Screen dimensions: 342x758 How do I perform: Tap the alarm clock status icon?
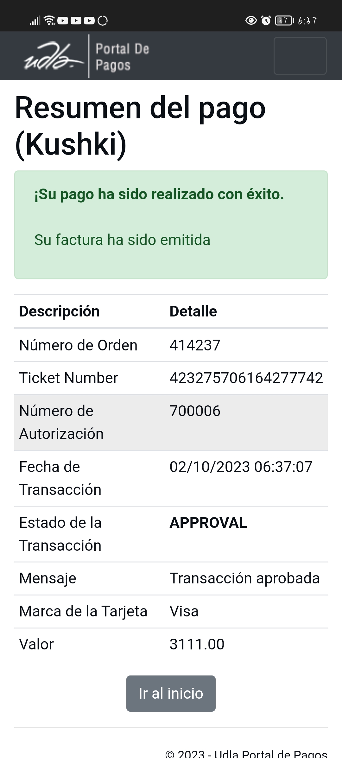[x=266, y=21]
